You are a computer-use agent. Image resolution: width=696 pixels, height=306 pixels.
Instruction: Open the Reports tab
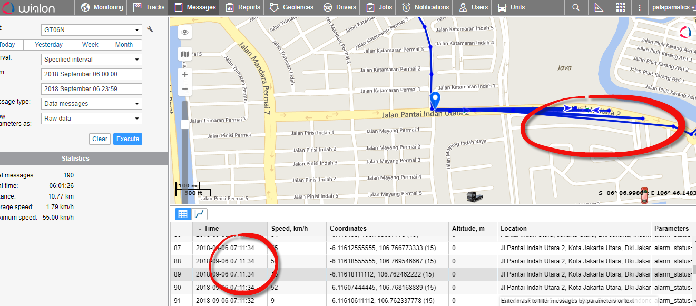click(x=243, y=7)
